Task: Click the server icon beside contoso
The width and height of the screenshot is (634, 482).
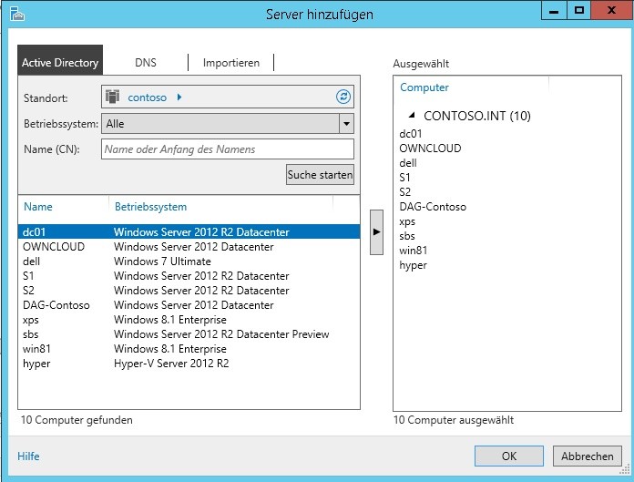Action: tap(112, 97)
